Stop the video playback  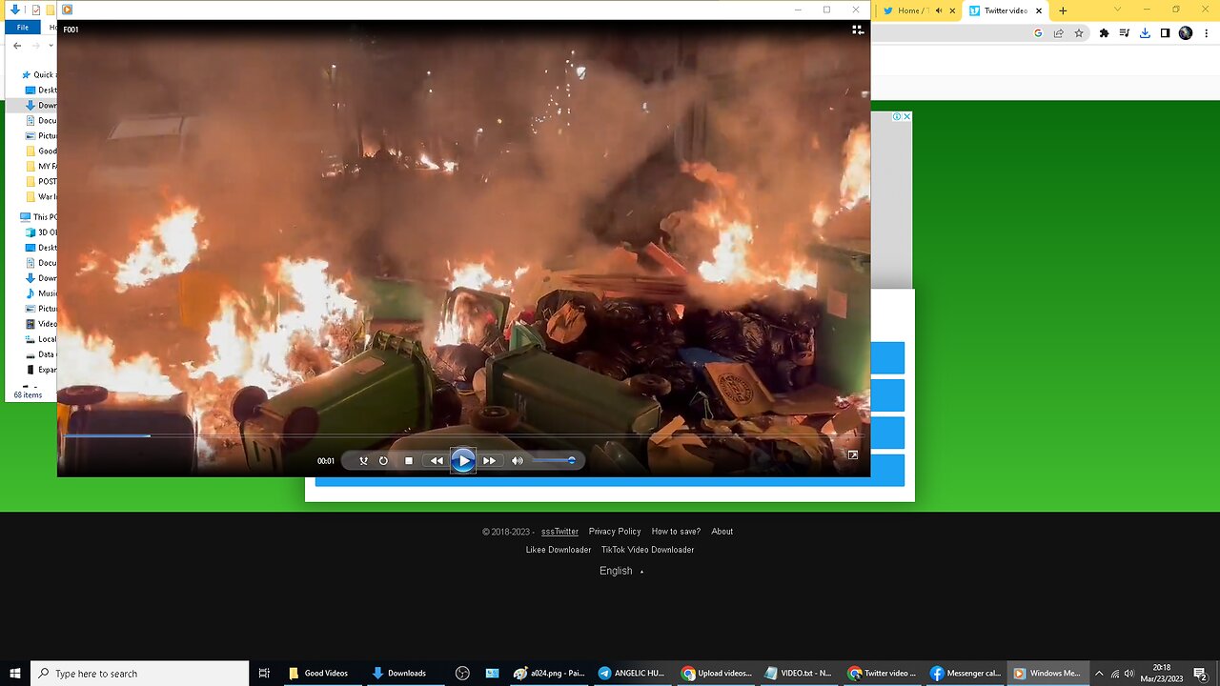[x=409, y=461]
